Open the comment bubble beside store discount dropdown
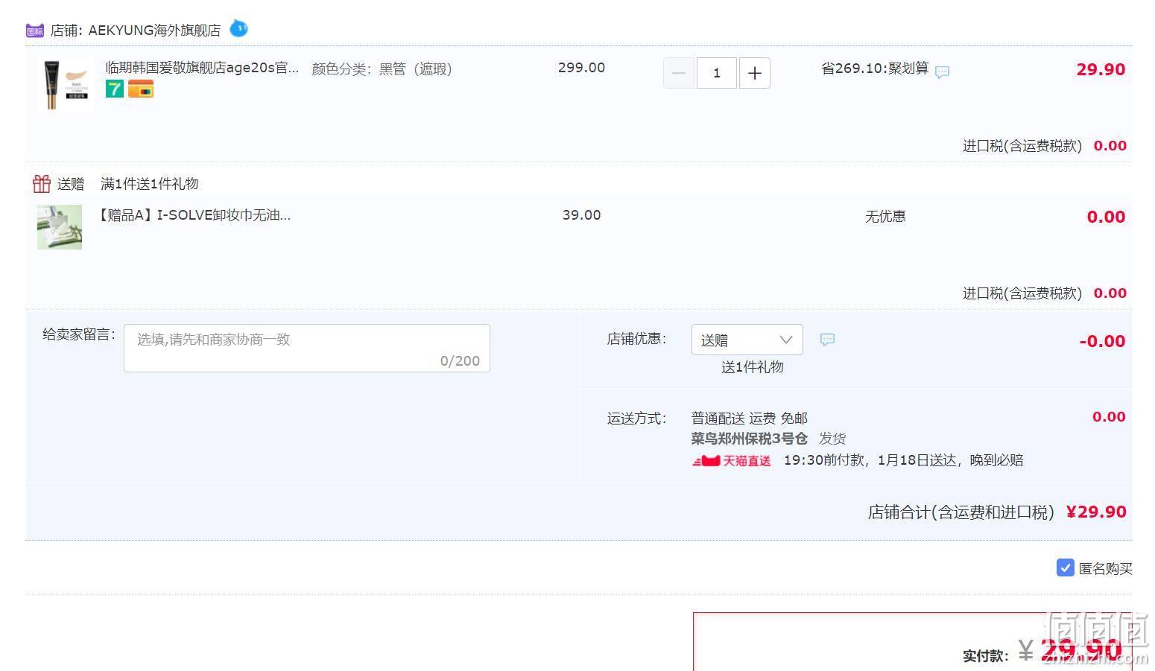Screen dimensions: 1155x671 coord(827,340)
